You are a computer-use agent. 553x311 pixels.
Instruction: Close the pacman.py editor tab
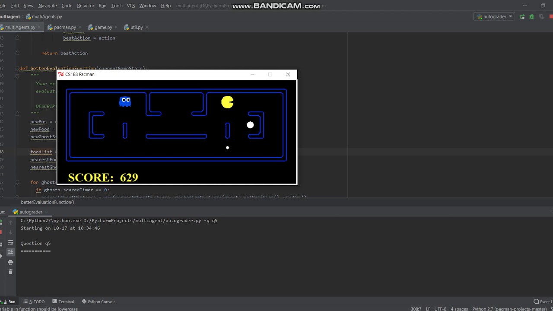pos(80,27)
